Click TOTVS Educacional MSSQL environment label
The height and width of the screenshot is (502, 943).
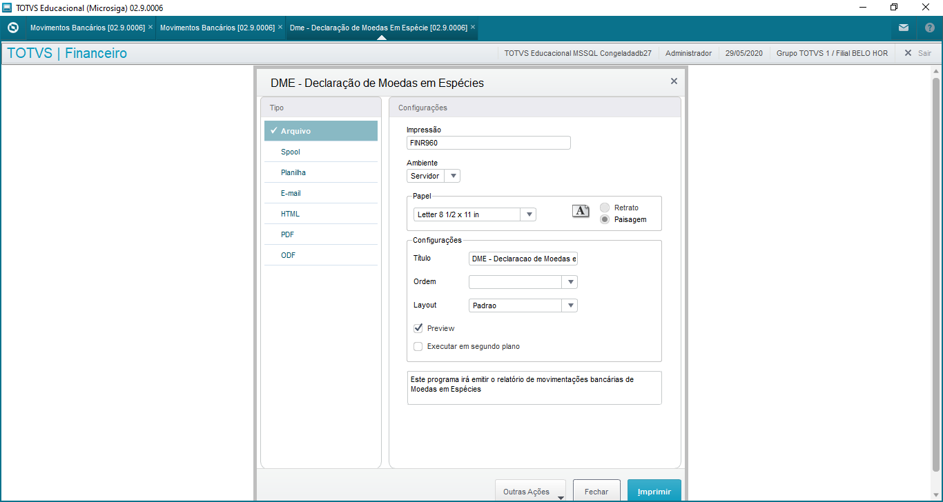(x=578, y=53)
